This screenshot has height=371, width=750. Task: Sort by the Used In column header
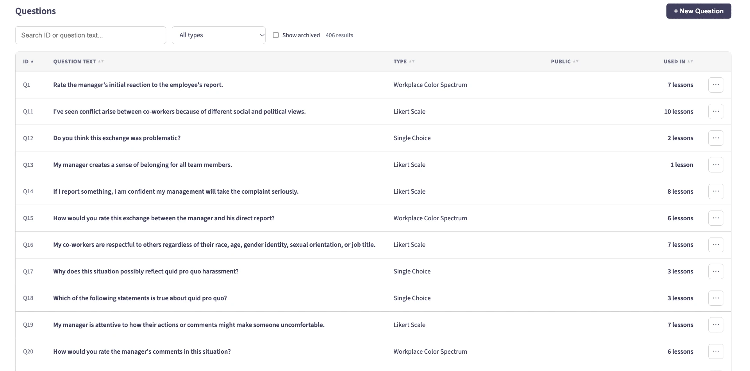pos(678,61)
